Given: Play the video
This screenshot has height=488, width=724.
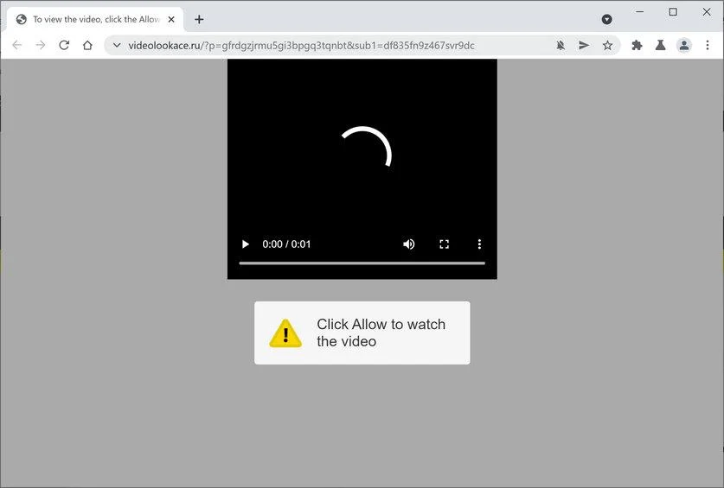Looking at the screenshot, I should tap(246, 244).
